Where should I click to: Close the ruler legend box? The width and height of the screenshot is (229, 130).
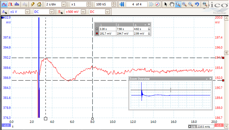(149, 24)
